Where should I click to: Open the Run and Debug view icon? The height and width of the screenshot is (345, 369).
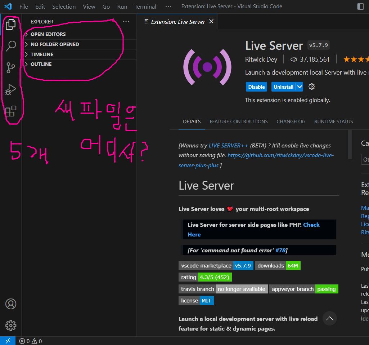pyautogui.click(x=10, y=89)
